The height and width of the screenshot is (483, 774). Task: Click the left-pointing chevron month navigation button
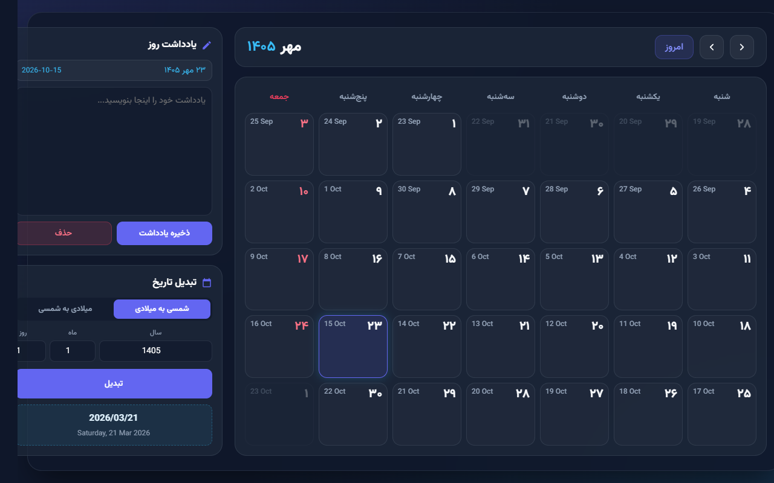pos(712,47)
